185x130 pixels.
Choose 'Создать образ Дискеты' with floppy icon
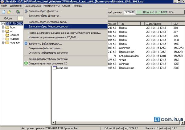tap(45, 11)
